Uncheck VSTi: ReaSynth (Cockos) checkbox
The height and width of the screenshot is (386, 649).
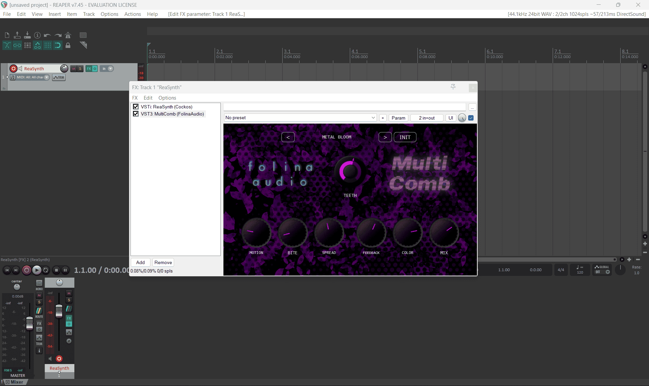tap(136, 107)
